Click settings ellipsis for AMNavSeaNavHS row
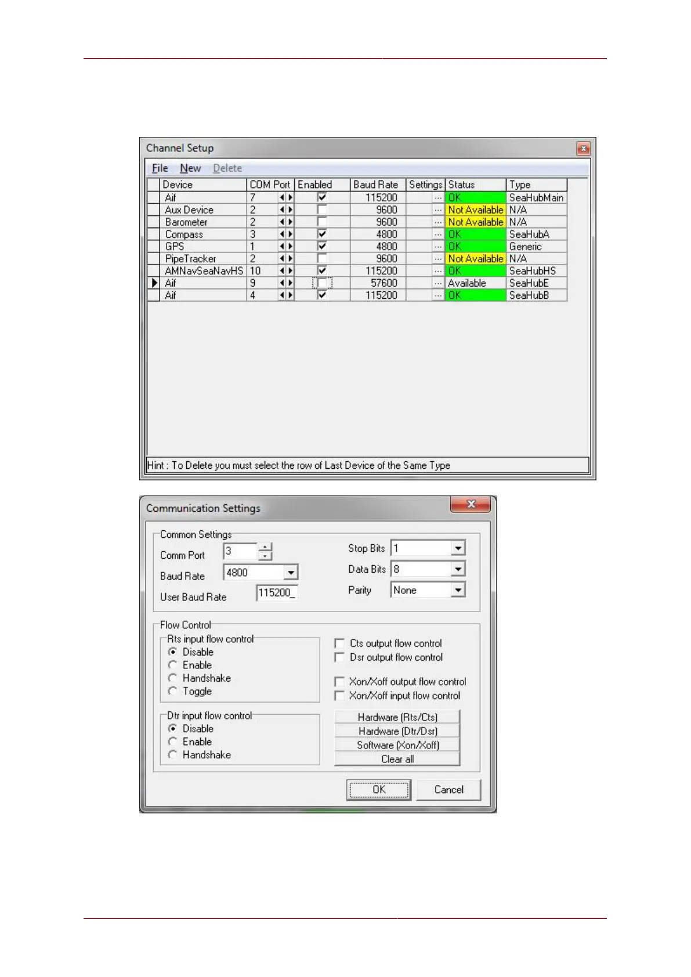This screenshot has width=691, height=977. tap(438, 271)
